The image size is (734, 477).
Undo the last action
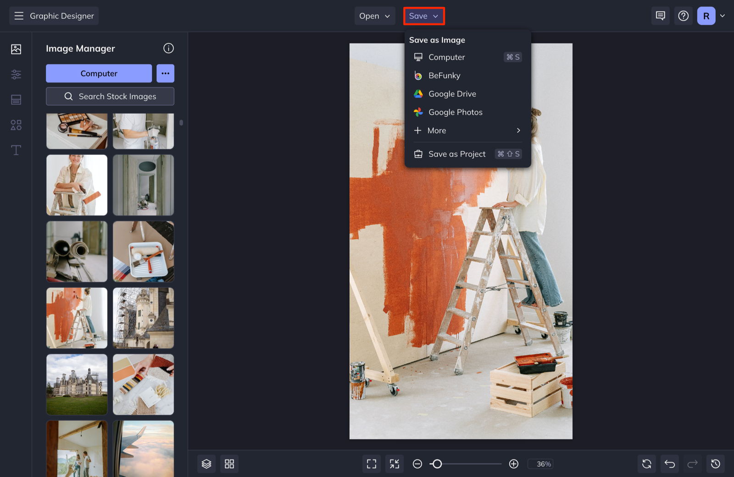tap(669, 464)
